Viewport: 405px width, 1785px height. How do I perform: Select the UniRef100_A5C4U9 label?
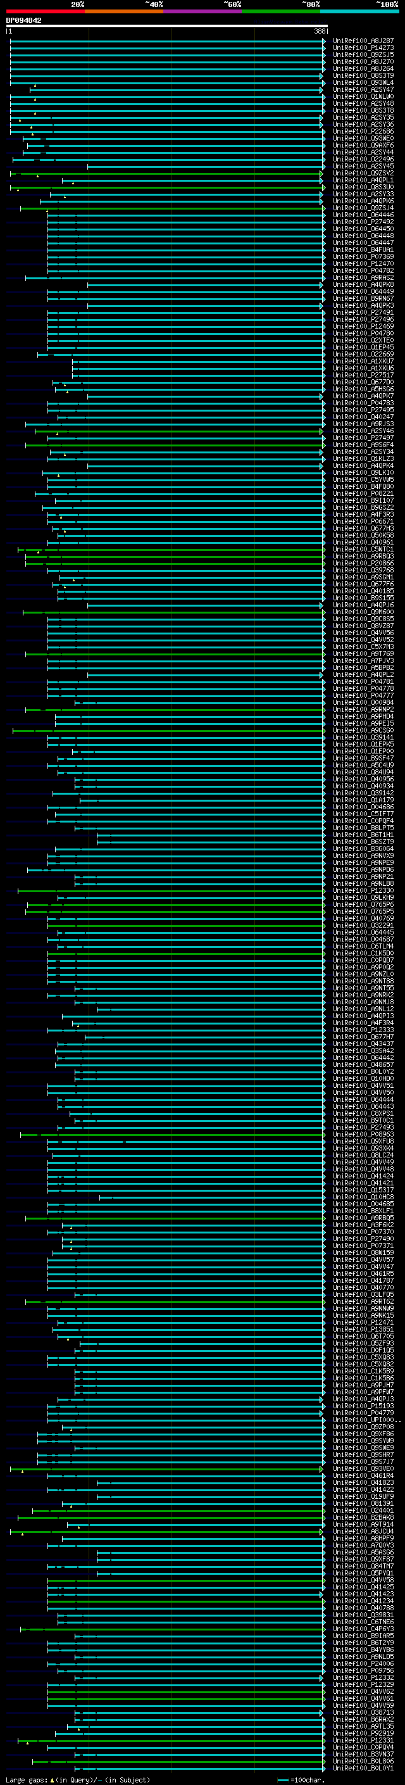(x=363, y=765)
